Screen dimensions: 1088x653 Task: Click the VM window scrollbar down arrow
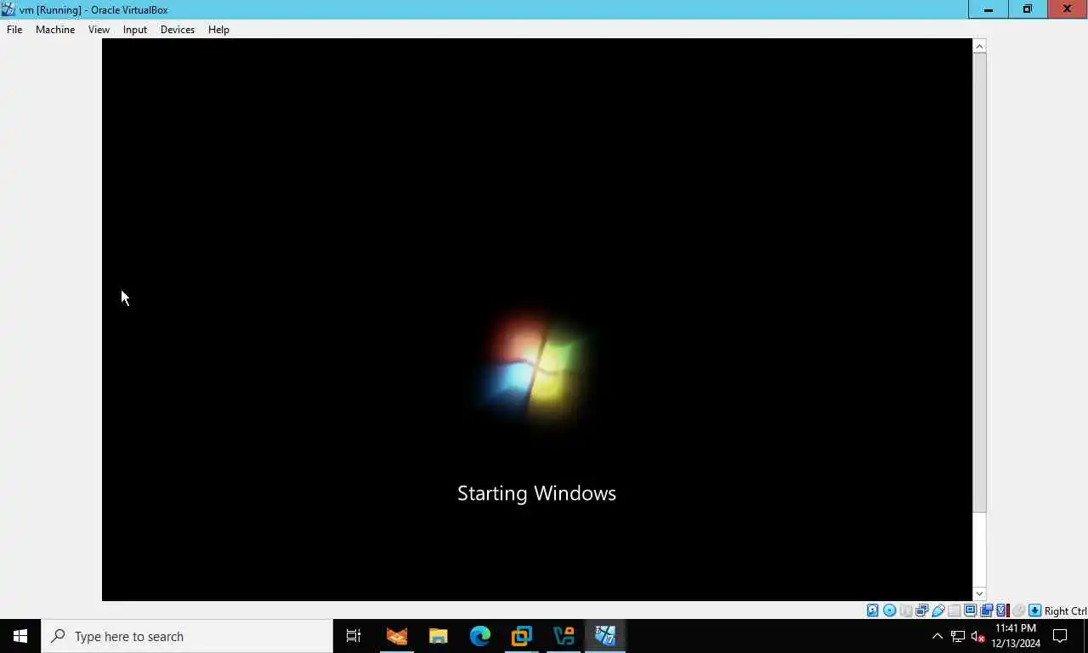979,593
